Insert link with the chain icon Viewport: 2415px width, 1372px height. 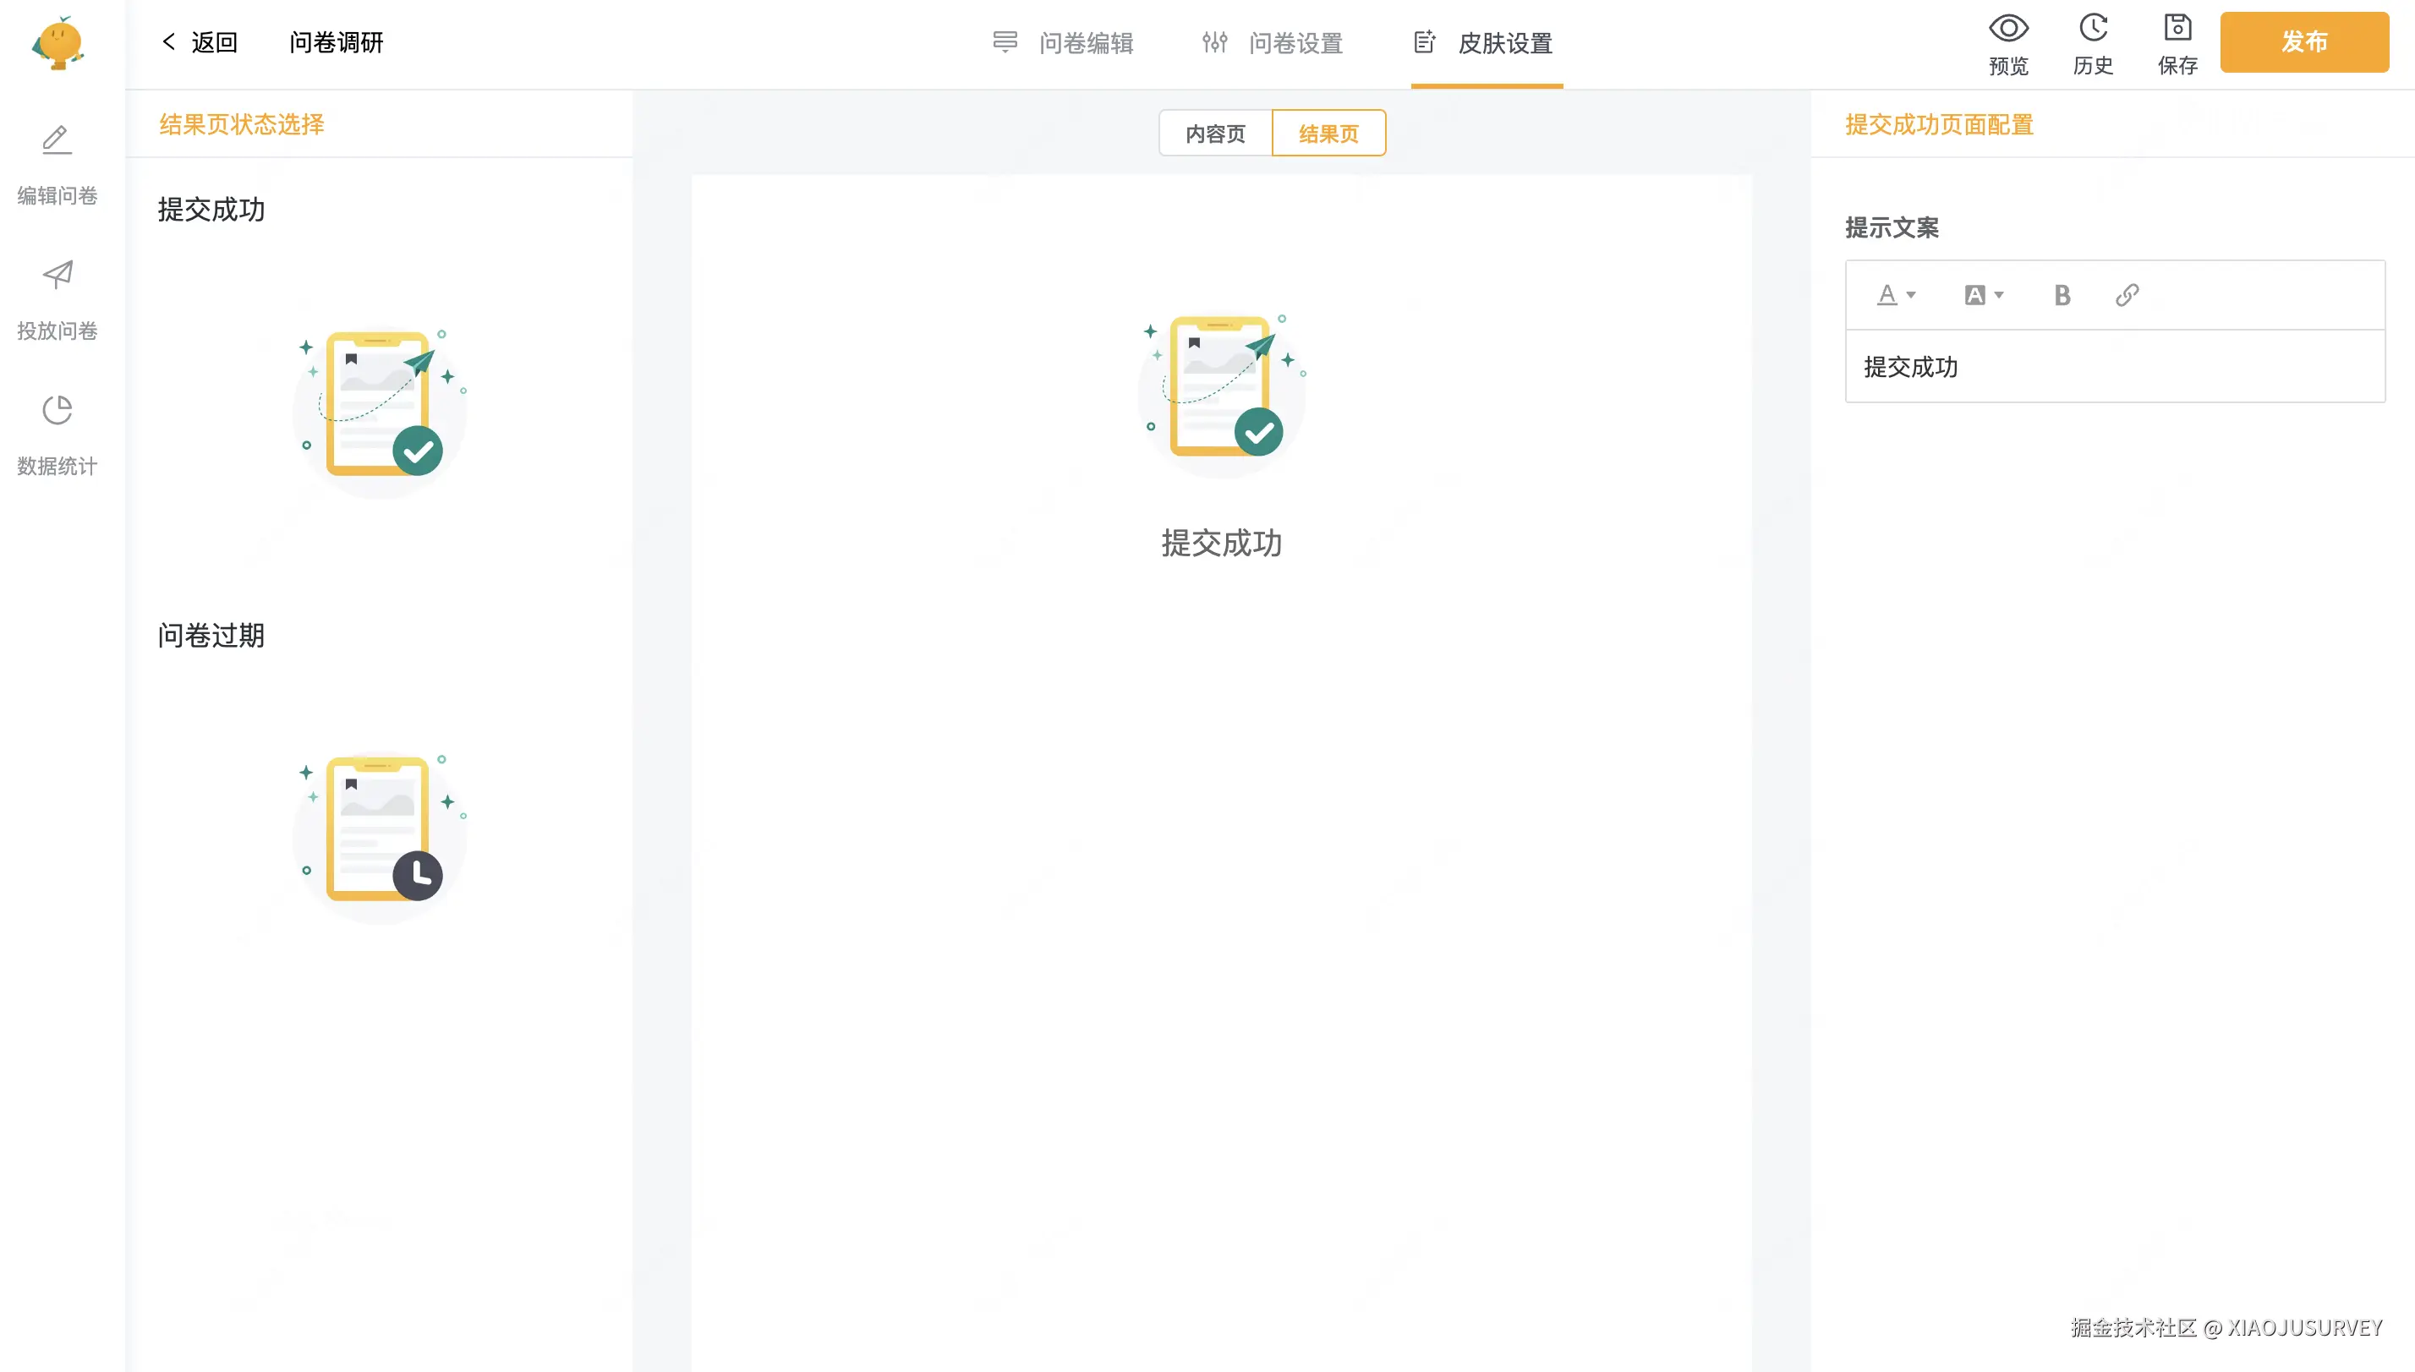2127,296
